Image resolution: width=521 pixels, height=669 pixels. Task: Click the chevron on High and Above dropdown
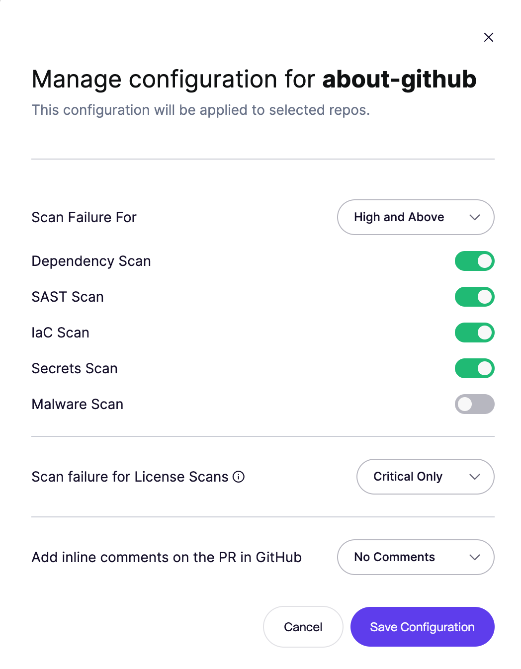474,217
